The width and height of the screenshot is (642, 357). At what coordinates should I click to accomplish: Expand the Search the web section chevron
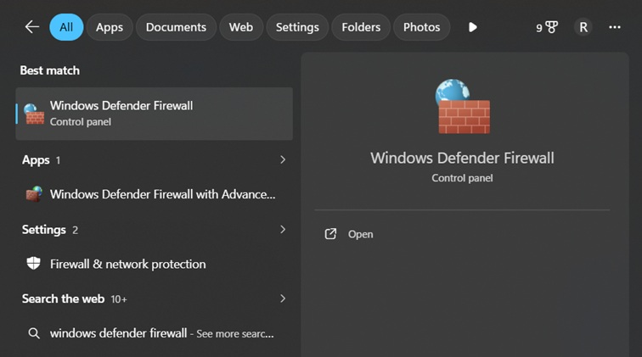coord(283,298)
